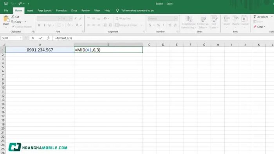Click the Decrease Decimal icon
This screenshot has height=154, width=274.
click(x=175, y=25)
